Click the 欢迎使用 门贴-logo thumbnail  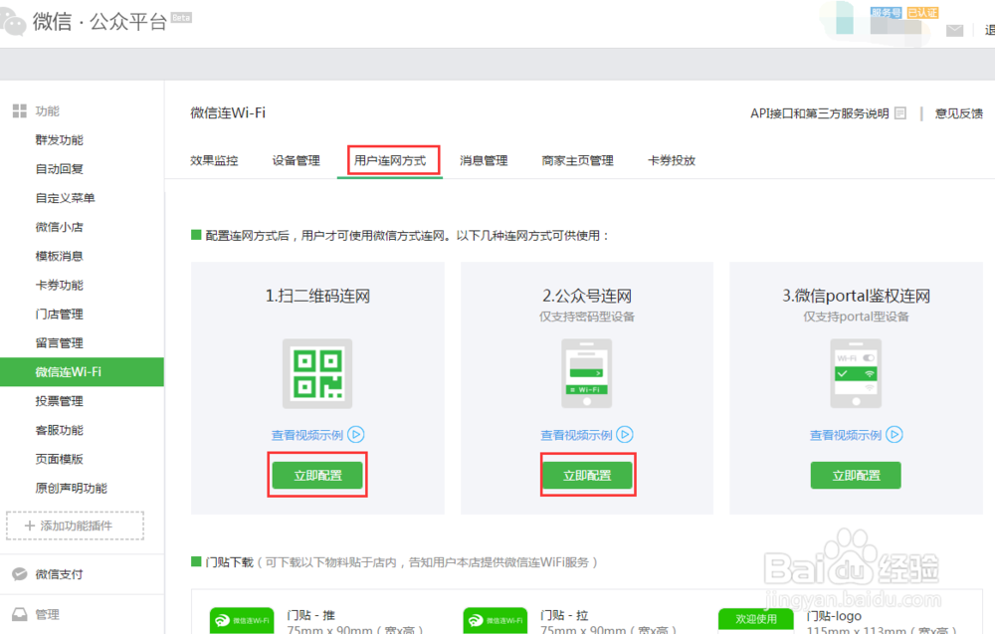756,621
